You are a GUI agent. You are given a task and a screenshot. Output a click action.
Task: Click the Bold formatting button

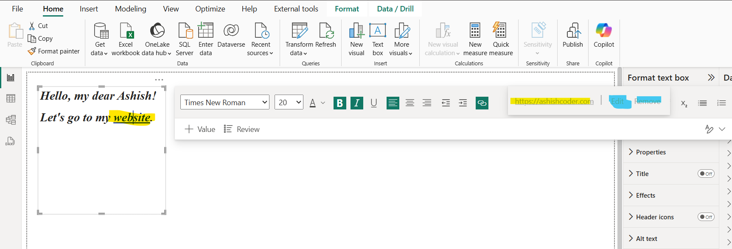coord(339,103)
